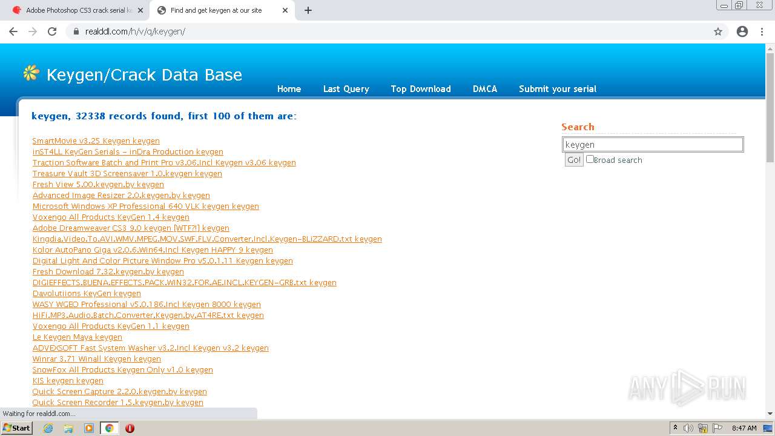Open the Start menu
This screenshot has width=775, height=436.
pos(16,428)
